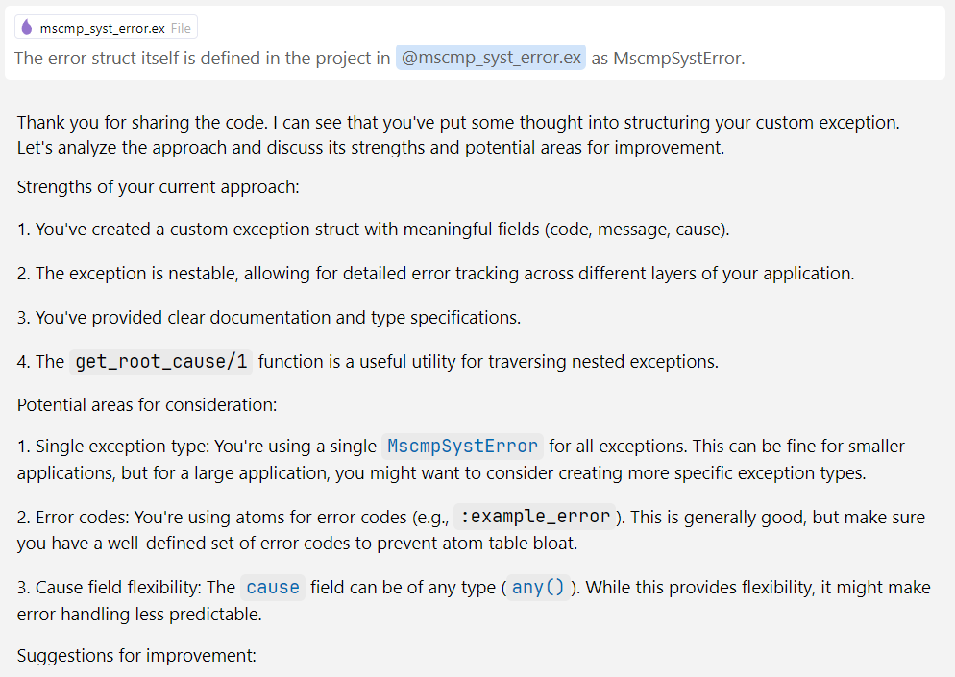Click the purple Elixir file icon
This screenshot has height=677, width=955.
pos(26,27)
